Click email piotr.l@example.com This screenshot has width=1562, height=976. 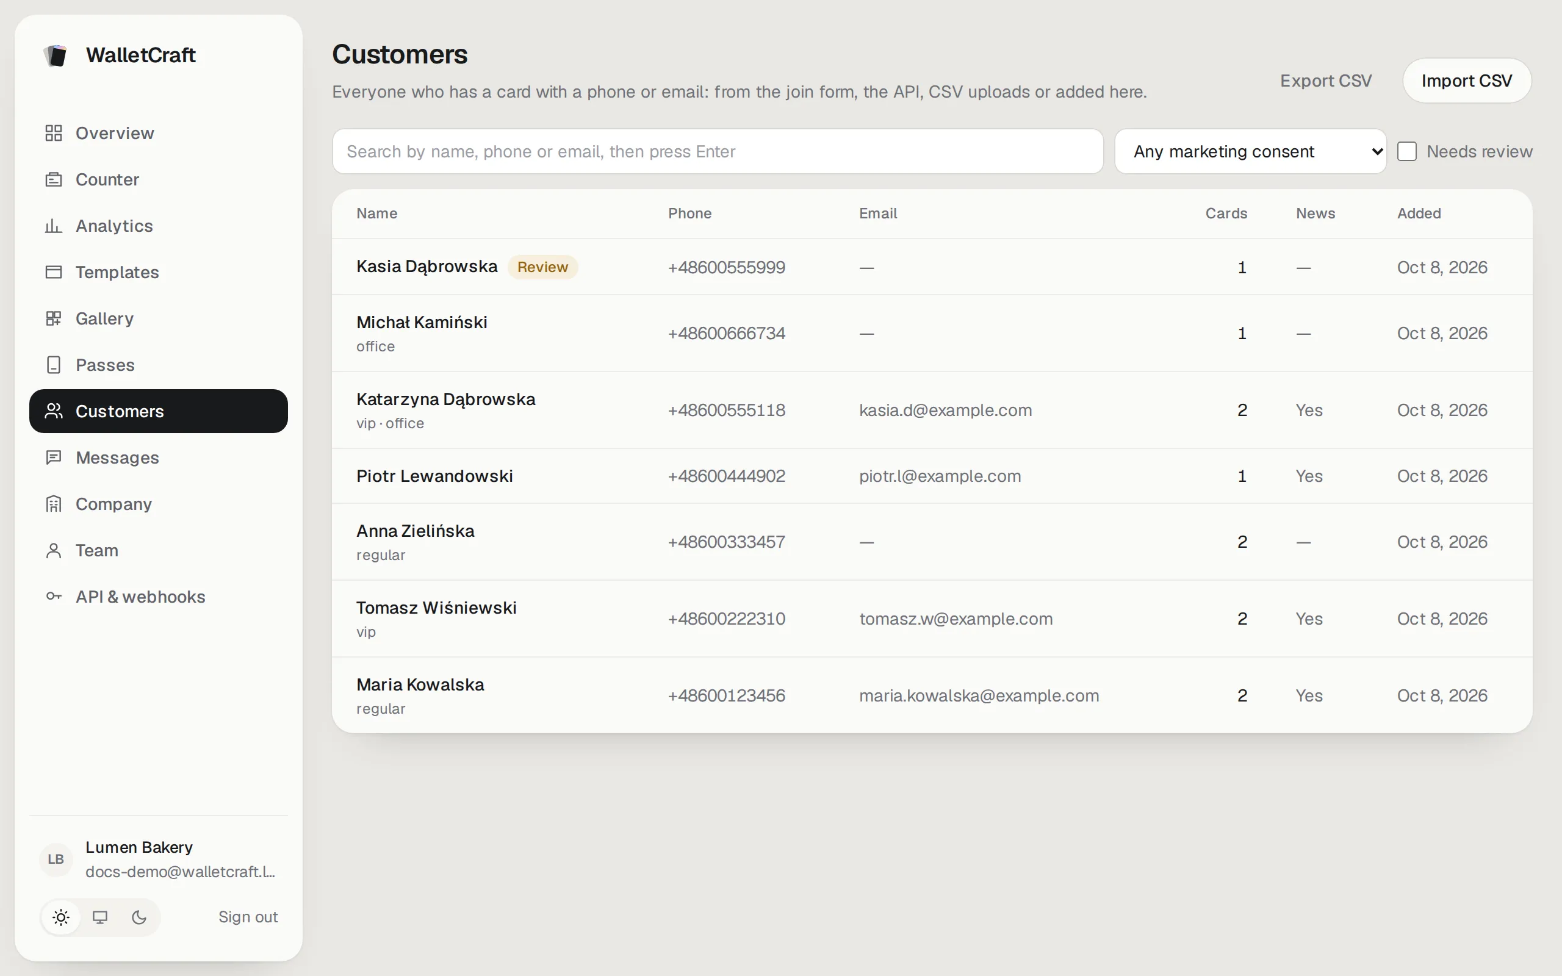[x=940, y=476]
